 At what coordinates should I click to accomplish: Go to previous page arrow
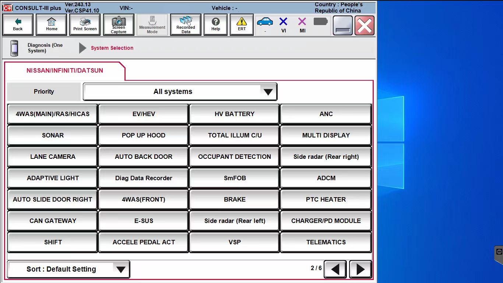click(x=335, y=269)
